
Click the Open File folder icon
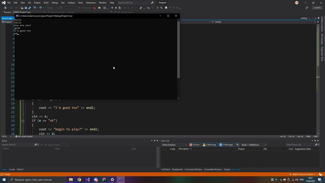click(22, 8)
